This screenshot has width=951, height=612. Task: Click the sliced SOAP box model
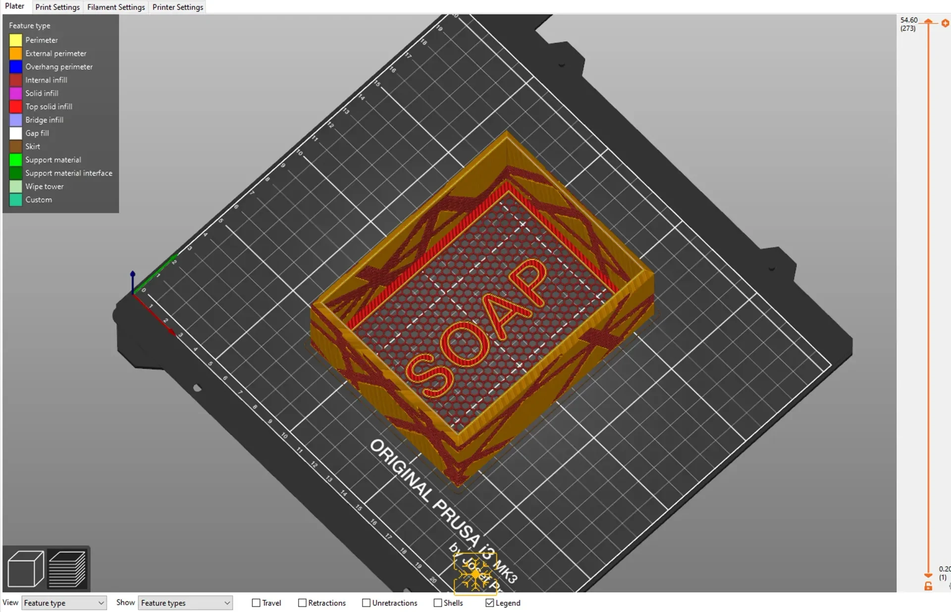(482, 308)
